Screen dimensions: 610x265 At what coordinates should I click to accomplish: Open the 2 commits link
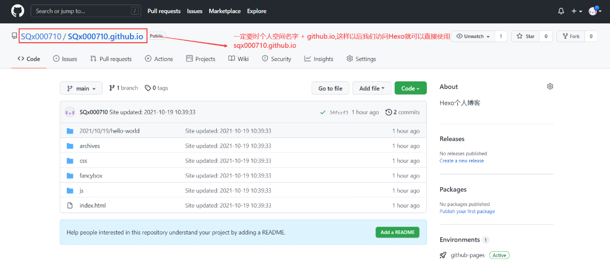point(402,112)
